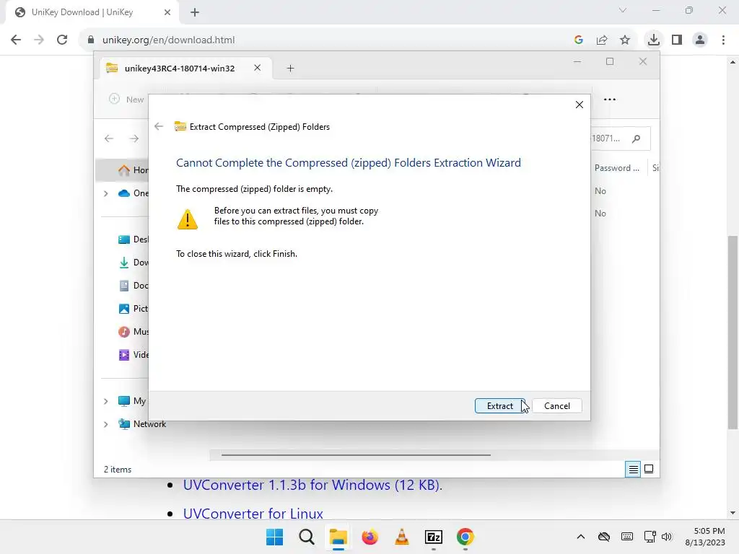Bookmark this page with the star icon
The height and width of the screenshot is (554, 739).
[x=625, y=40]
